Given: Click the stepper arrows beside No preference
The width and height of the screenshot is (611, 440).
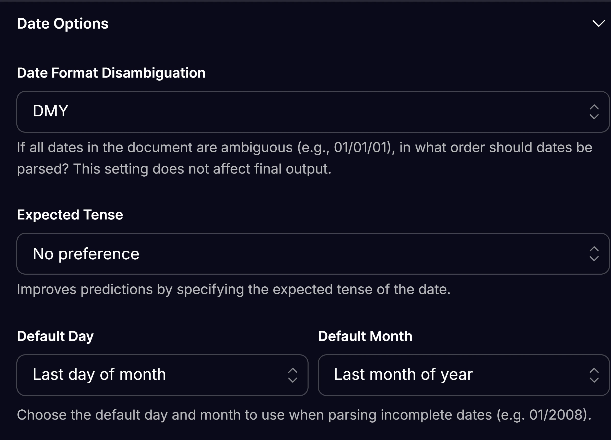Looking at the screenshot, I should click(594, 254).
